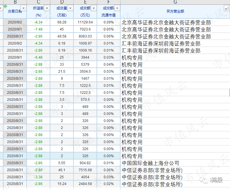Image resolution: width=230 pixels, height=190 pixels.
Task: Select the cell with value 1467
Action: point(85,79)
